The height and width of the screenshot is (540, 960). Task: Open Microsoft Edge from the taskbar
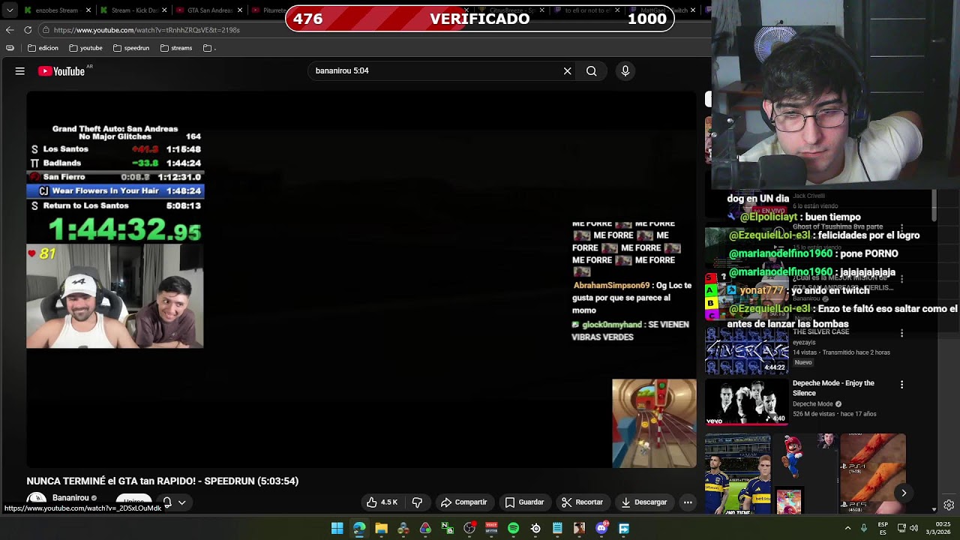point(359,529)
